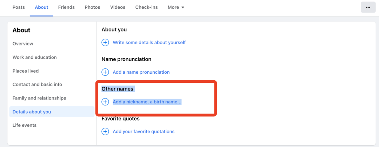The height and width of the screenshot is (147, 379).
Task: Open the Friends tab
Action: tap(66, 7)
